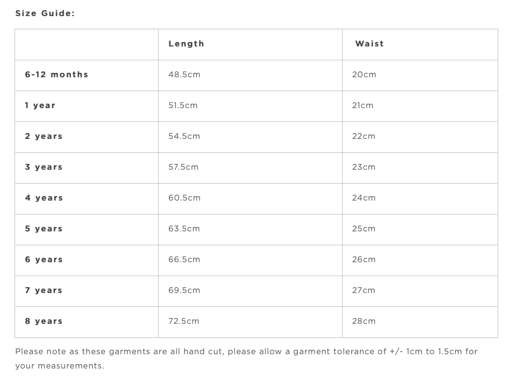Select the Waist column header

[x=369, y=44]
